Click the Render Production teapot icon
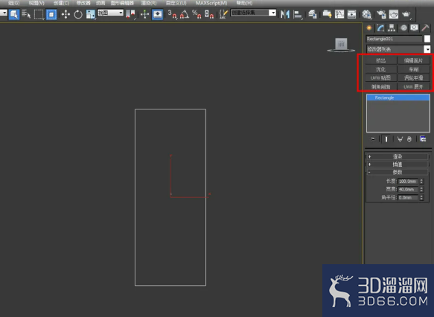 (406, 14)
